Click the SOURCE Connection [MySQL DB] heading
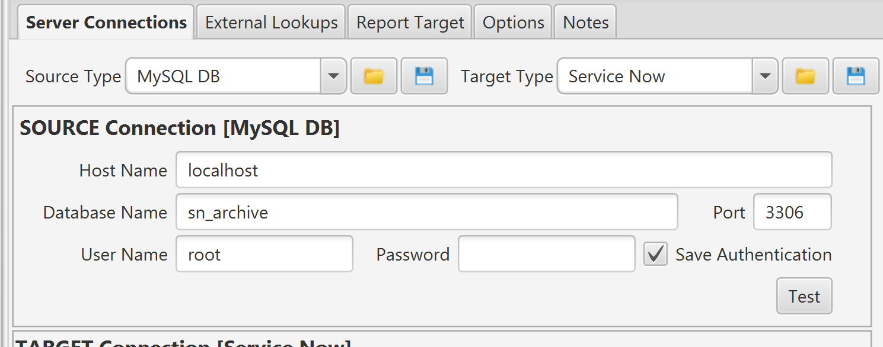Viewport: 883px width, 347px height. [180, 128]
